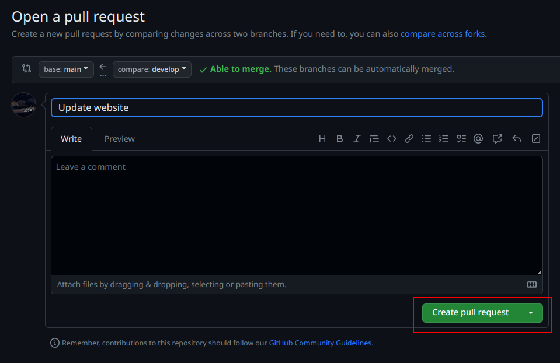Screen dimensions: 560x363
Task: Insert a bulleted list
Action: pyautogui.click(x=427, y=139)
